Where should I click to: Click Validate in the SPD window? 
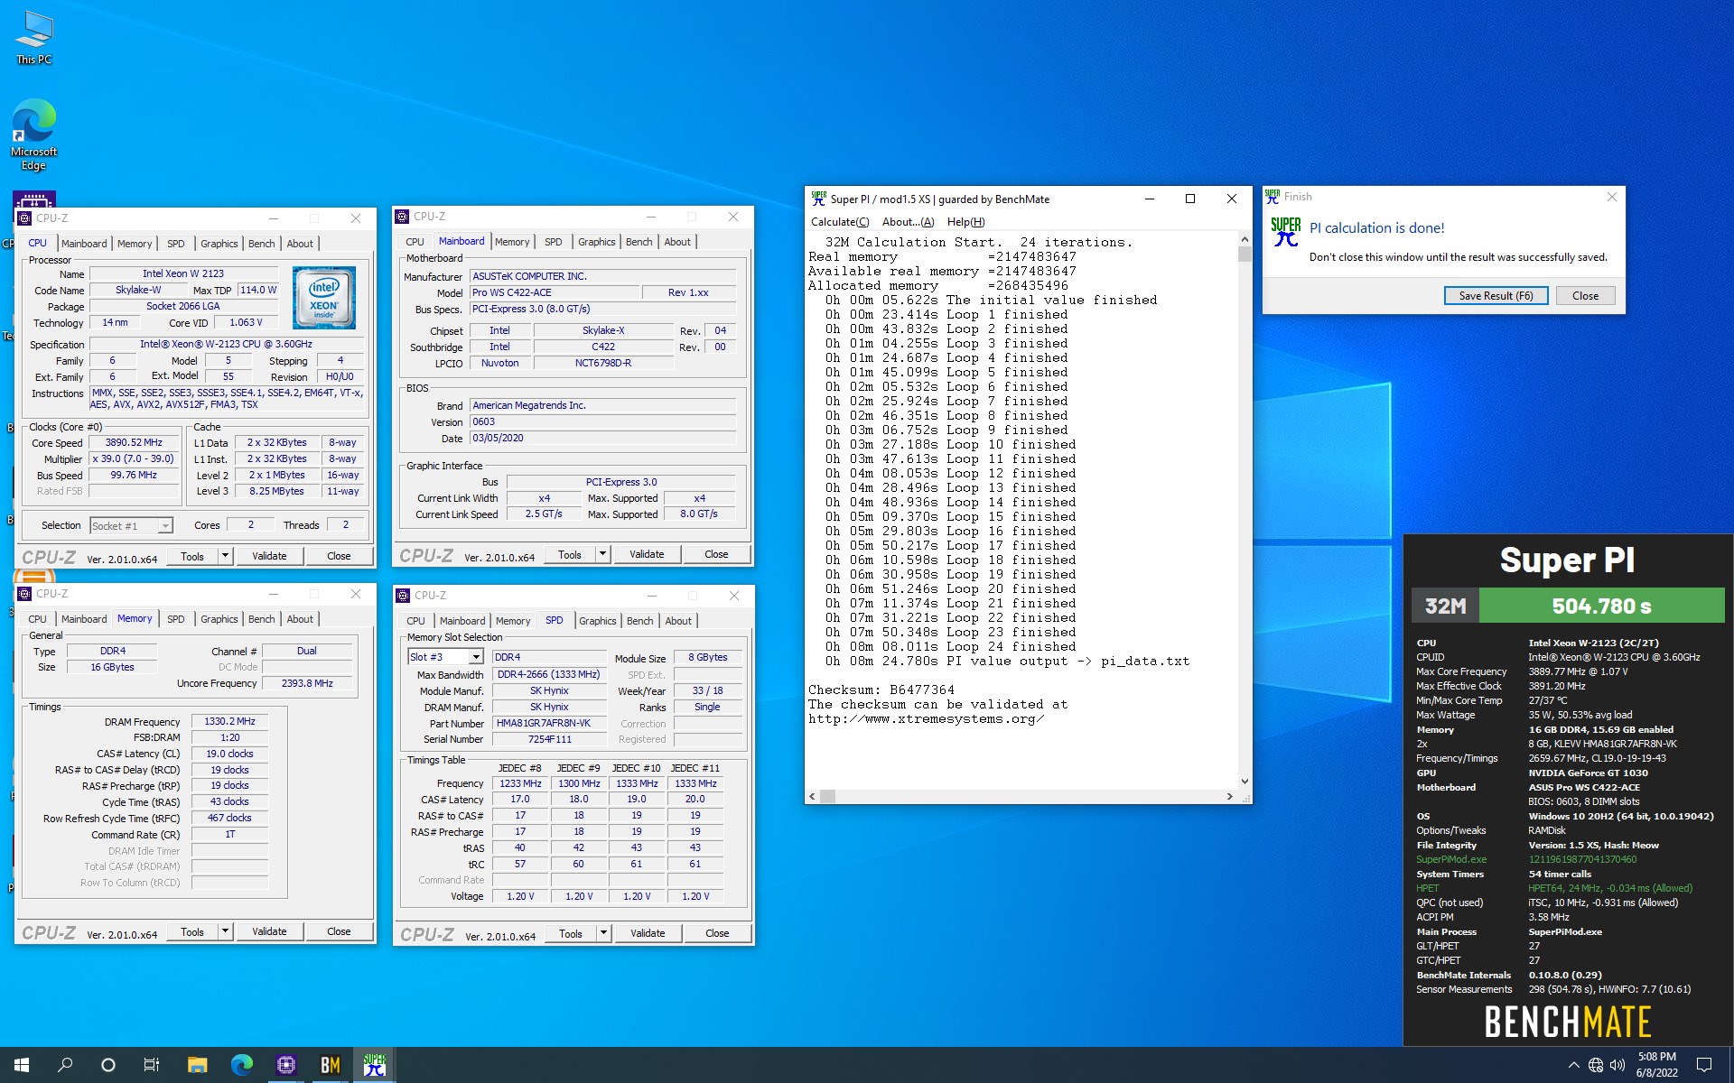(648, 933)
